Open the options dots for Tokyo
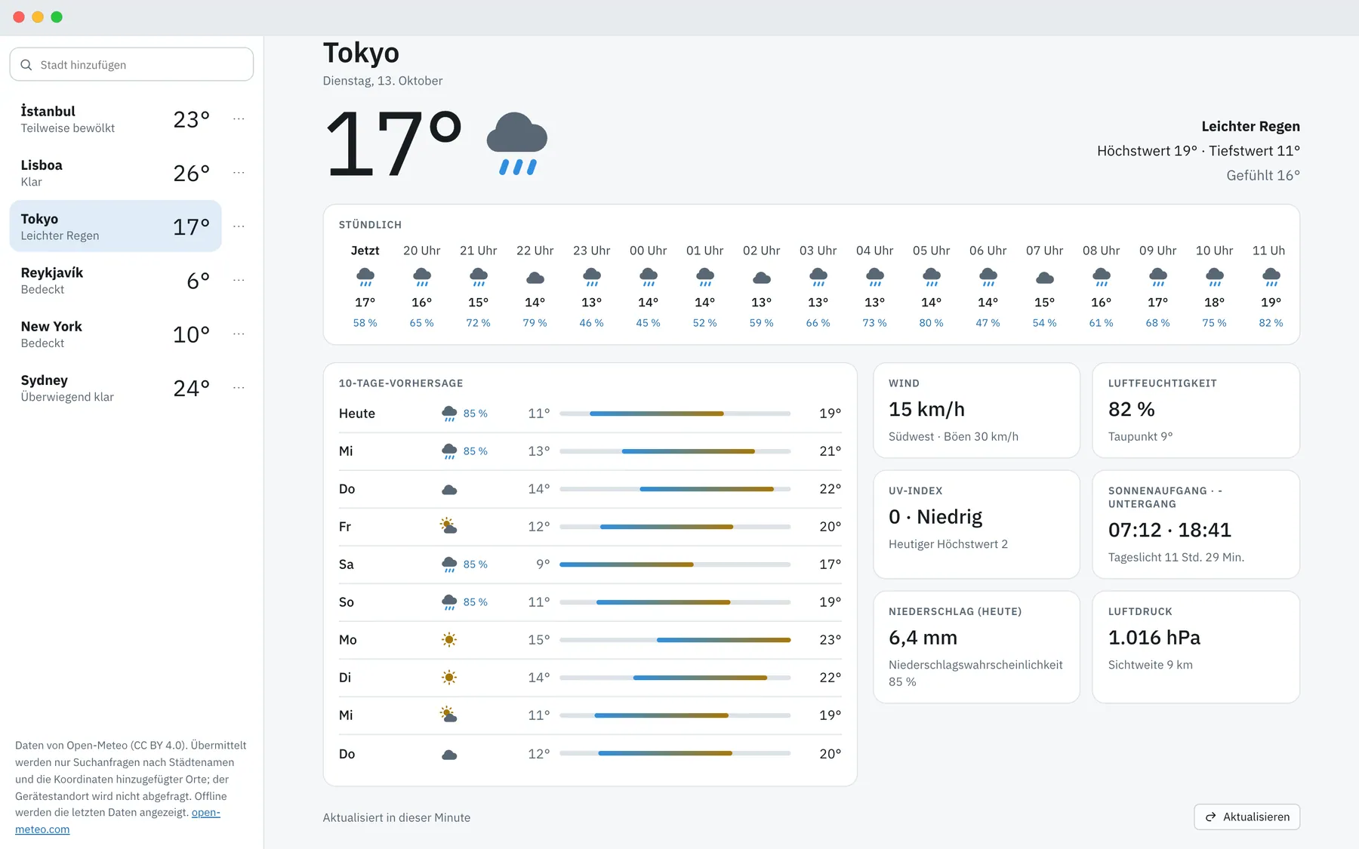The width and height of the screenshot is (1359, 849). pyautogui.click(x=239, y=226)
